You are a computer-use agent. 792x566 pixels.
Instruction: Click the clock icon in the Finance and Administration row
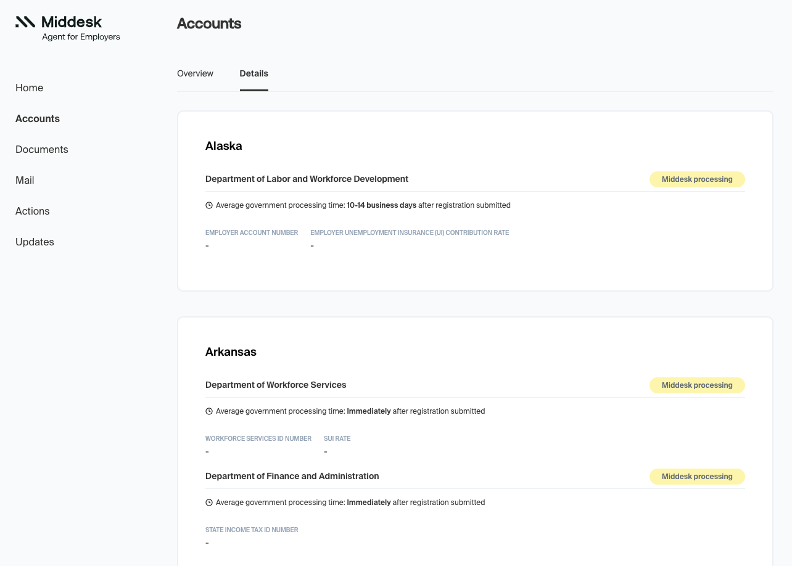(x=209, y=502)
